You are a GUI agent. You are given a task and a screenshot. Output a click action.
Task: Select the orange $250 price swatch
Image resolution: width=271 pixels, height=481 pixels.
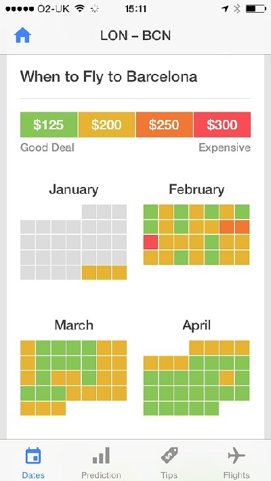[x=164, y=125]
